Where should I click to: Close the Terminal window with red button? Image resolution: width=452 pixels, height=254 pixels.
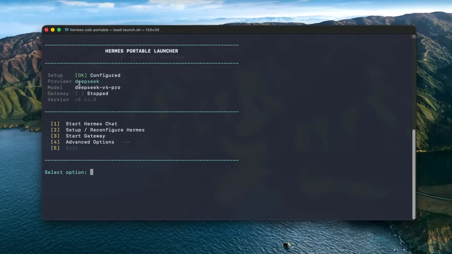click(46, 30)
